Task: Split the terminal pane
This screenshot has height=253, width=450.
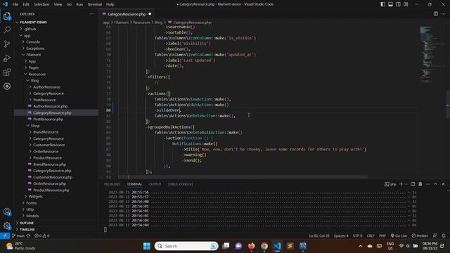Action: pos(413,184)
